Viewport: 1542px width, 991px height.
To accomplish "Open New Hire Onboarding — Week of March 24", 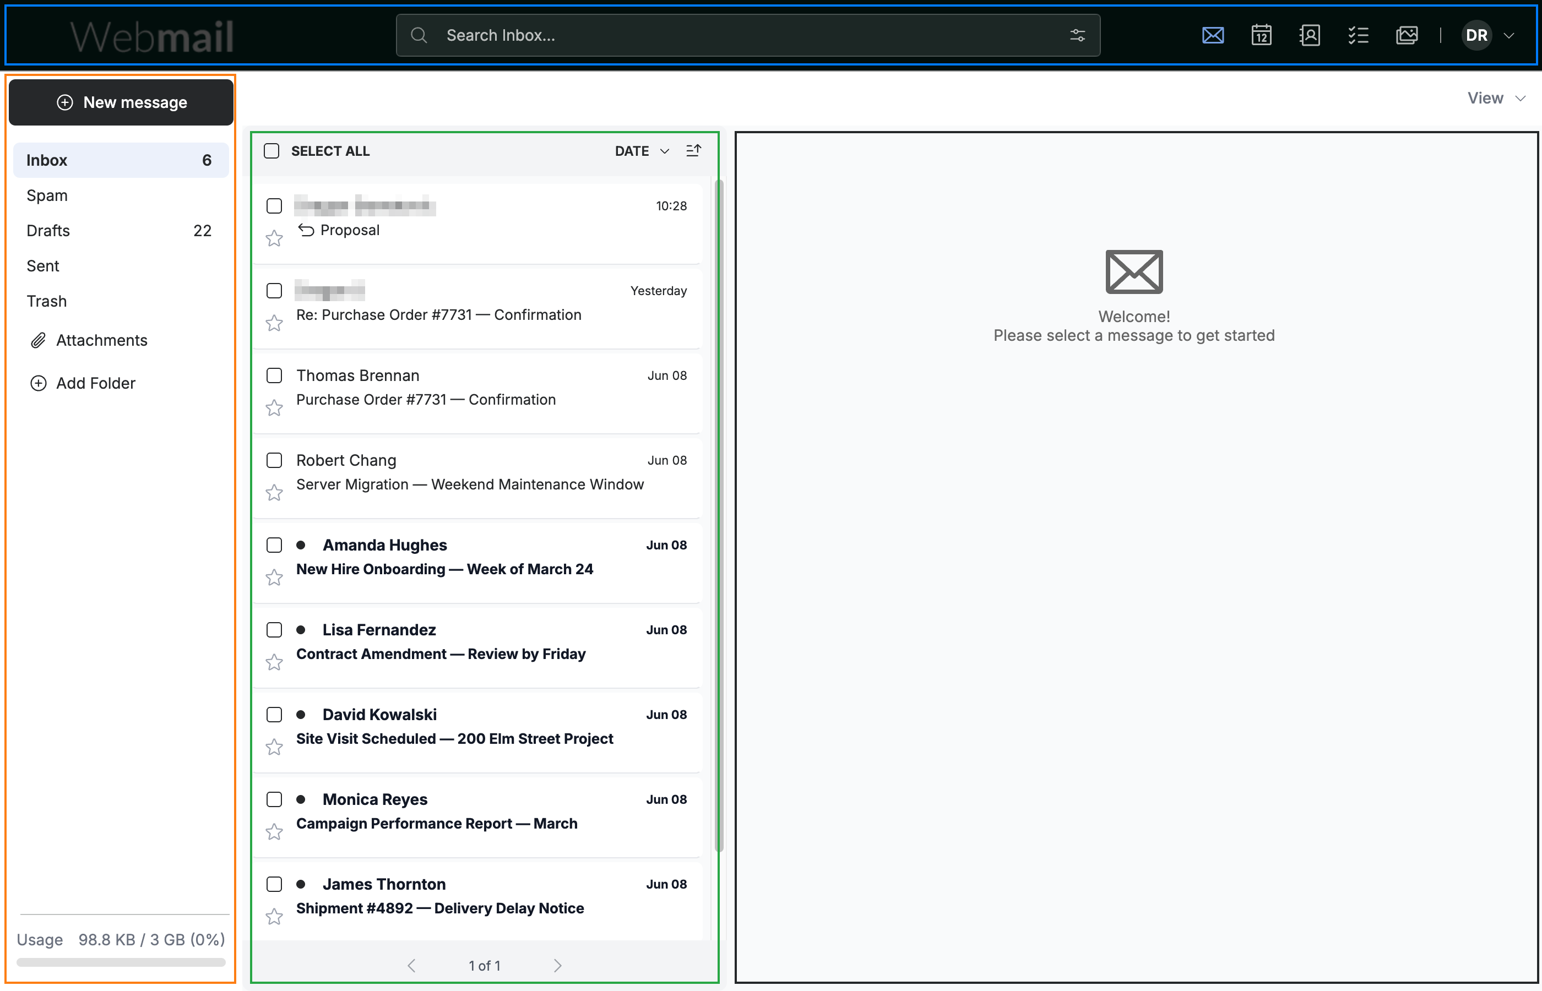I will [x=476, y=563].
